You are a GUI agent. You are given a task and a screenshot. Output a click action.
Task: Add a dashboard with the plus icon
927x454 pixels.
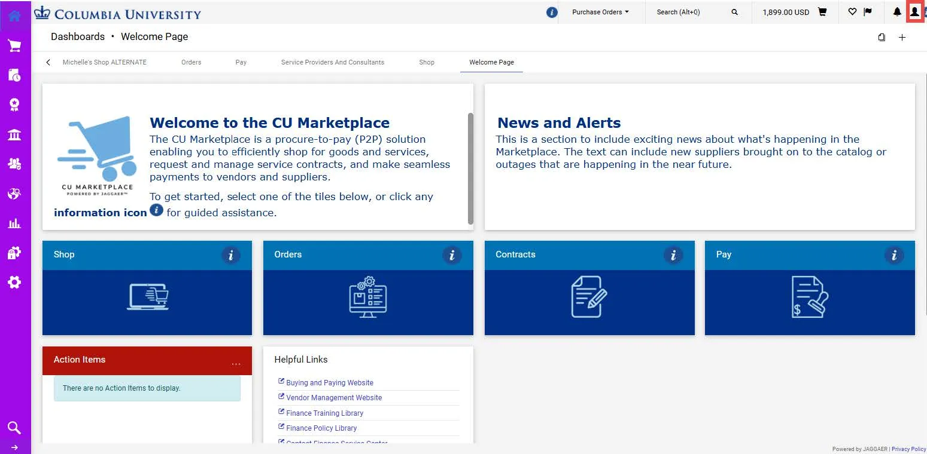902,37
